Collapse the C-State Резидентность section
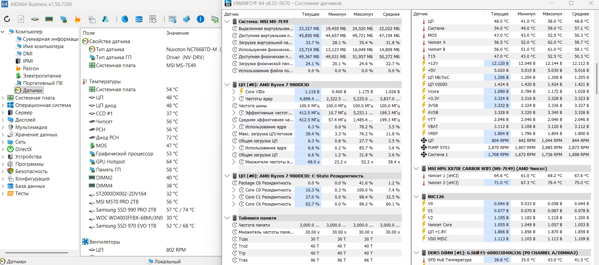 227,176
